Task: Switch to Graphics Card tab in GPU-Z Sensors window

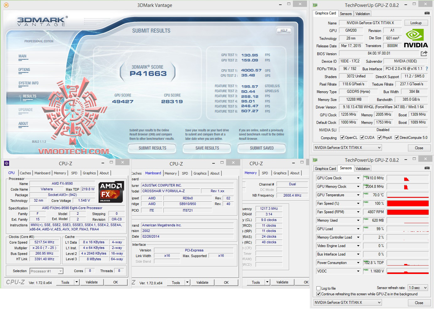Action: click(x=325, y=169)
